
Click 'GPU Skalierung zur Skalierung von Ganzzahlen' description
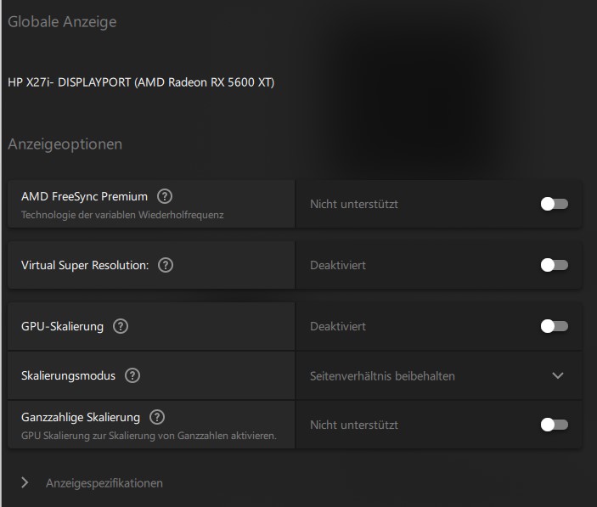click(x=149, y=436)
